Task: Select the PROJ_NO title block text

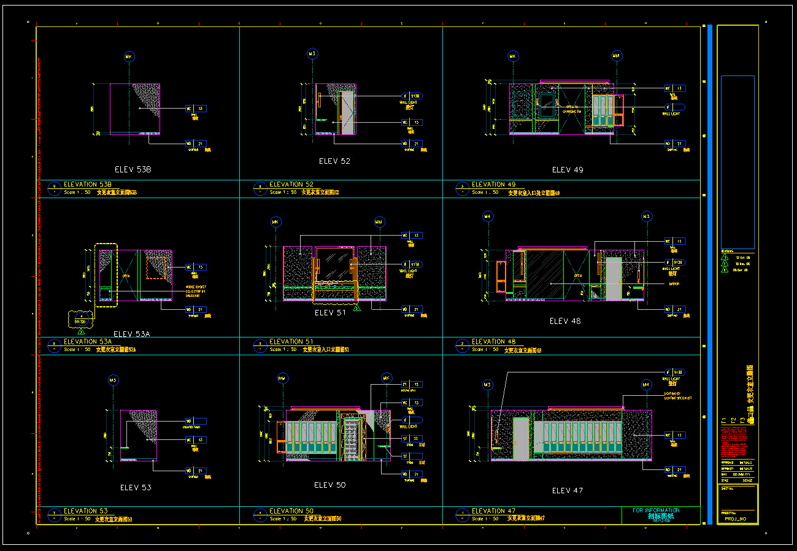Action: click(x=735, y=519)
